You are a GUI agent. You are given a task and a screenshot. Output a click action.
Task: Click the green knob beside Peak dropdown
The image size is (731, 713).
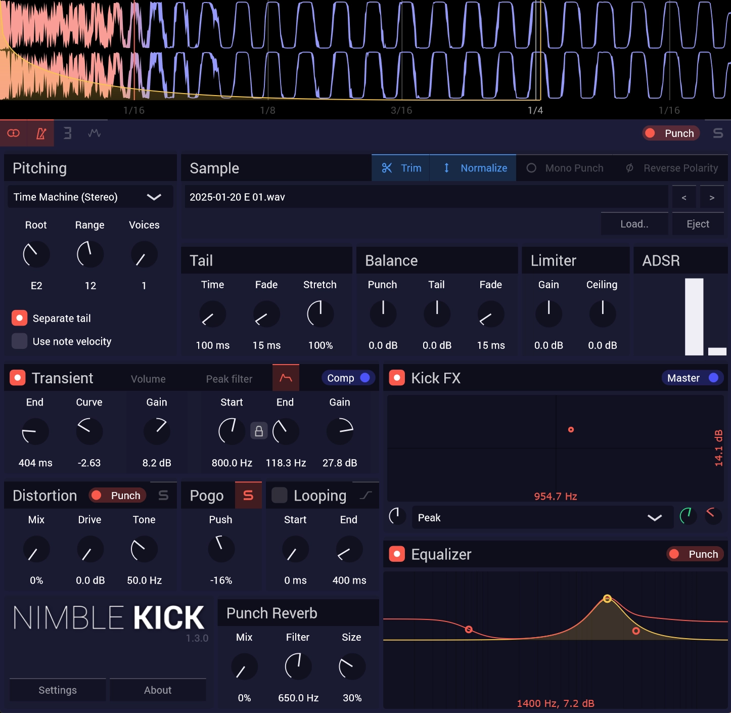pyautogui.click(x=688, y=516)
